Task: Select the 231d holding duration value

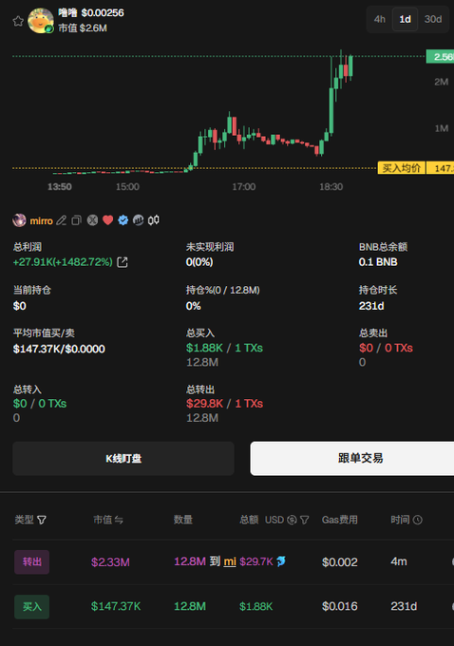Action: 371,306
